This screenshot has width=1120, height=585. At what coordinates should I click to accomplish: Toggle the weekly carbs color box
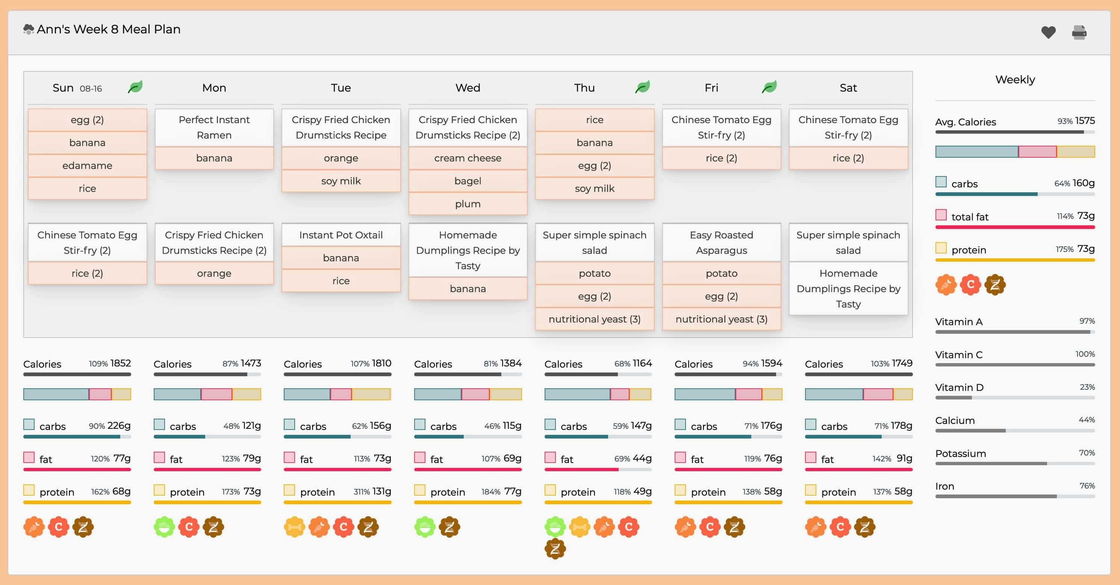(941, 182)
